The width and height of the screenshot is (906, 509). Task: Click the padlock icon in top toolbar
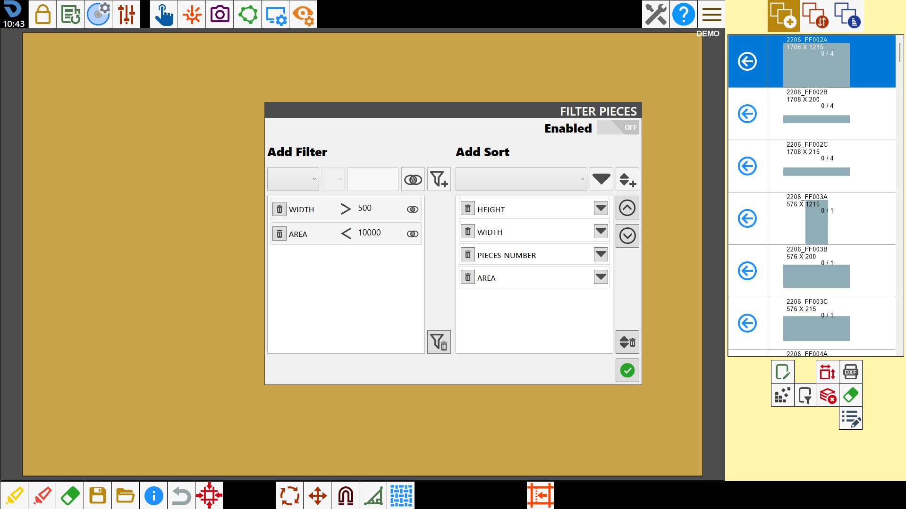[x=42, y=14]
